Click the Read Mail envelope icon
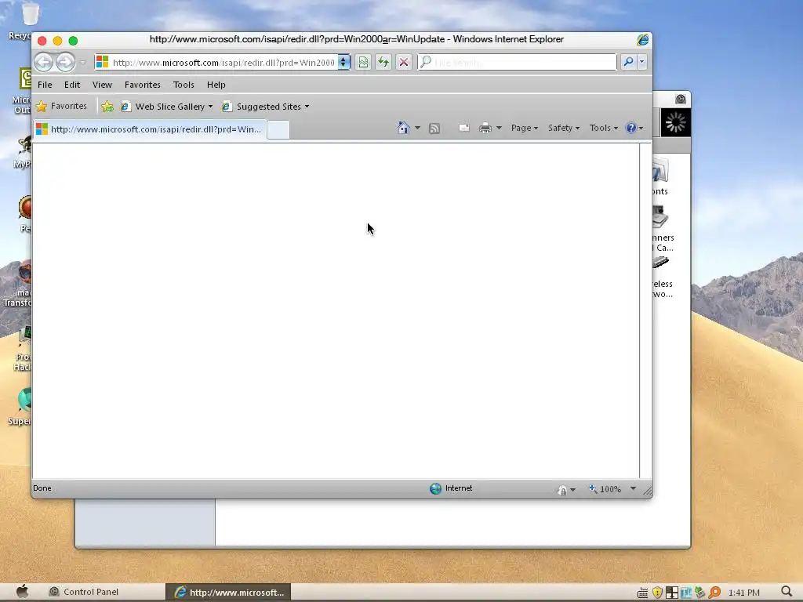The image size is (803, 602). (464, 128)
